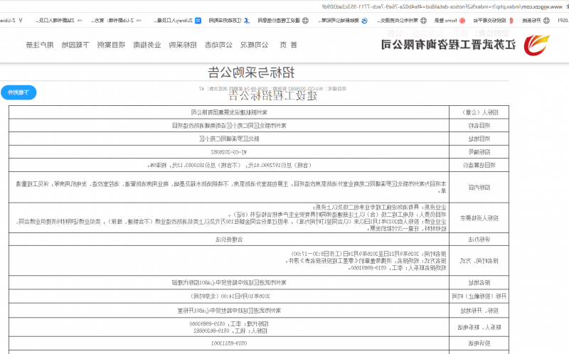
Task: Open the 下载园地 navigation item
Action: [75, 45]
